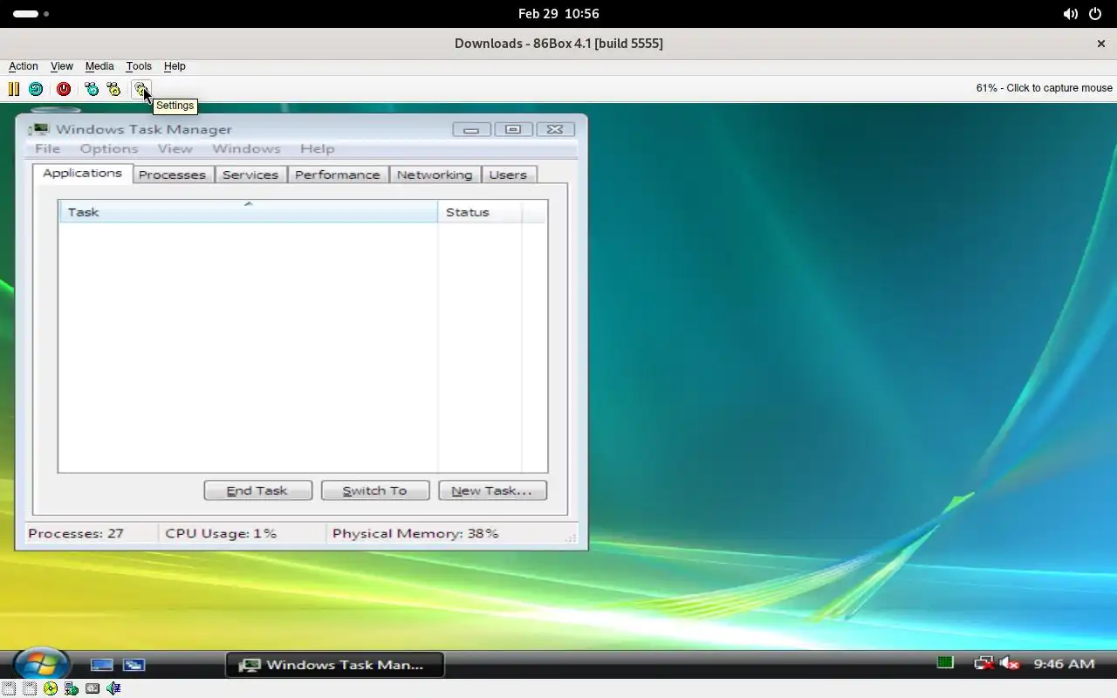Screen dimensions: 1117x698
Task: Click the host volume icon in top bar
Action: (1070, 14)
